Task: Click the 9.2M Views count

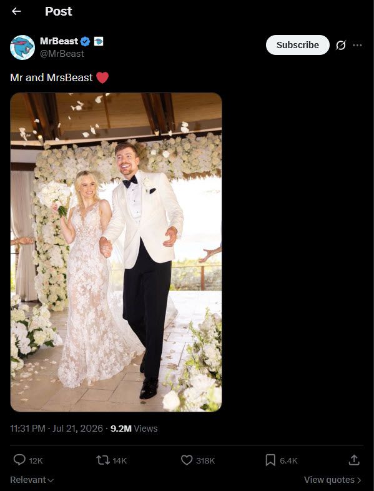Action: (x=134, y=429)
